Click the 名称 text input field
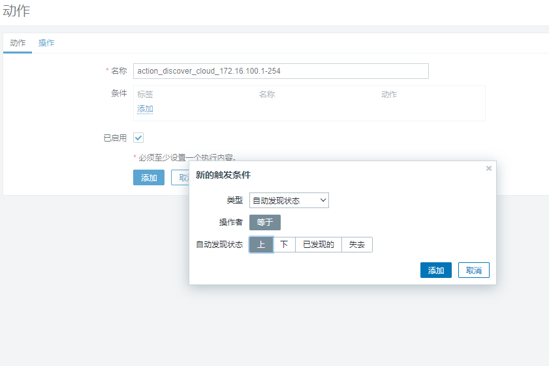Screen dimensions: 549x366 pyautogui.click(x=281, y=71)
